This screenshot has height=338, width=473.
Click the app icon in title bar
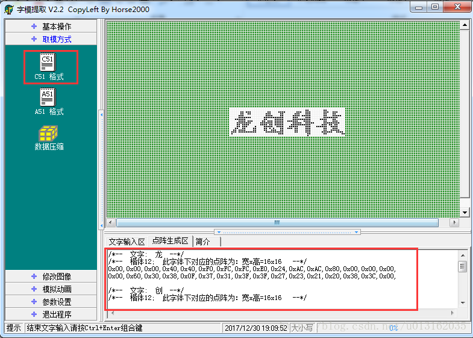(x=9, y=10)
